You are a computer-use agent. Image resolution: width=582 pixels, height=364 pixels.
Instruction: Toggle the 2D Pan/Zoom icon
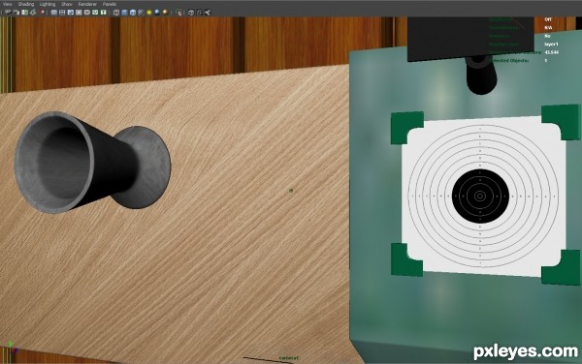43,13
